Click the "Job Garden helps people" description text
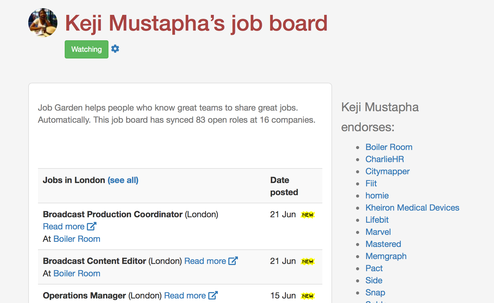This screenshot has height=303, width=494. [177, 114]
